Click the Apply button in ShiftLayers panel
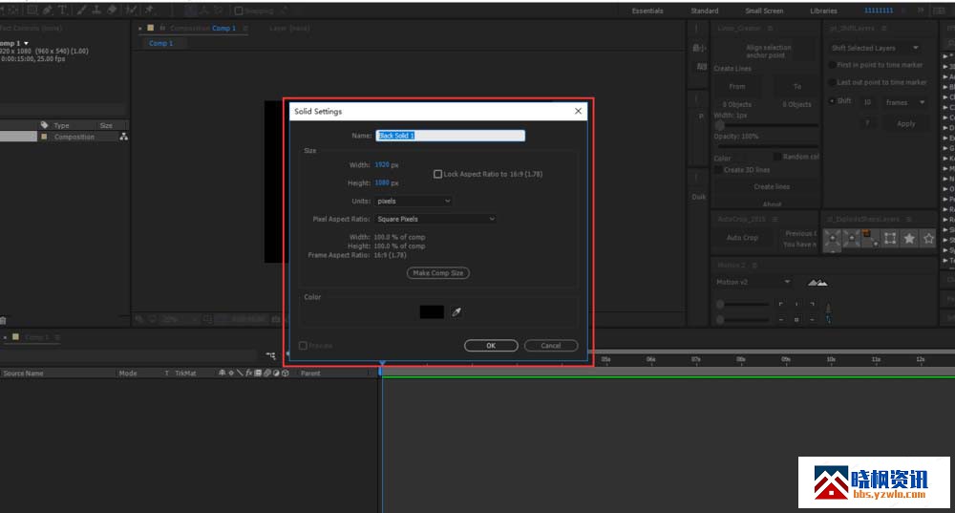955x513 pixels. coord(905,123)
